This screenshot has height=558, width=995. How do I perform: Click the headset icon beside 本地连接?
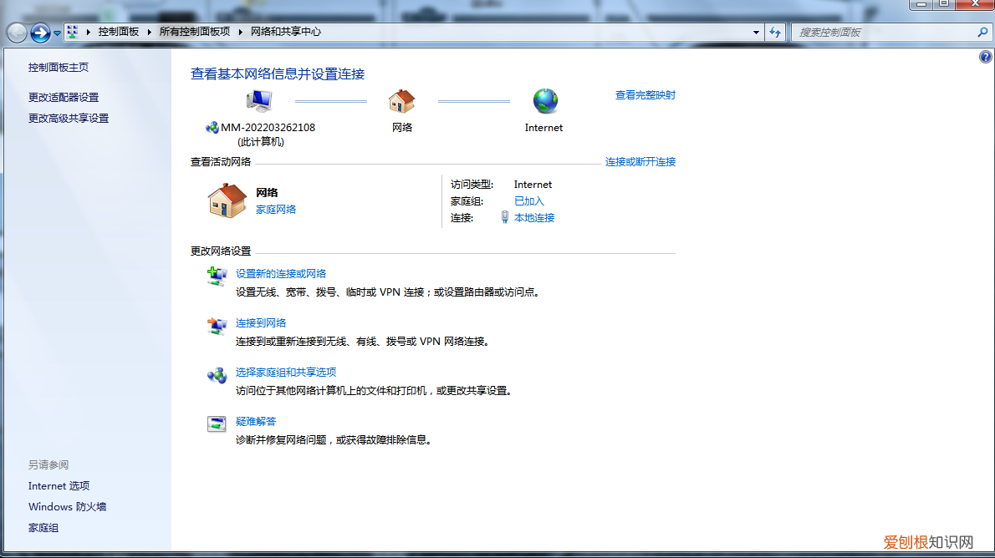point(505,217)
